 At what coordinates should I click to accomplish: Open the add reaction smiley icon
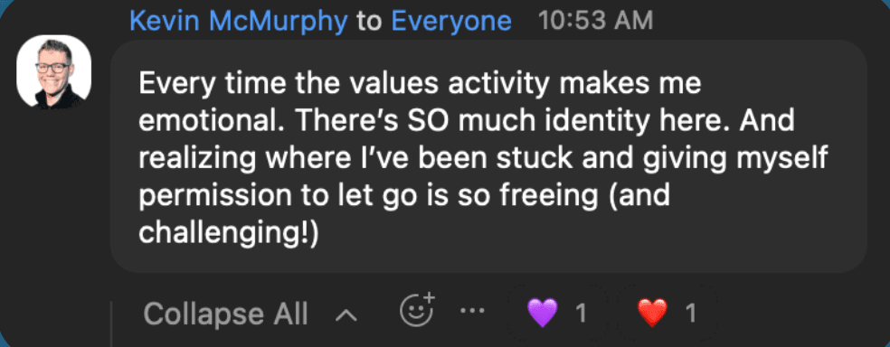click(416, 311)
